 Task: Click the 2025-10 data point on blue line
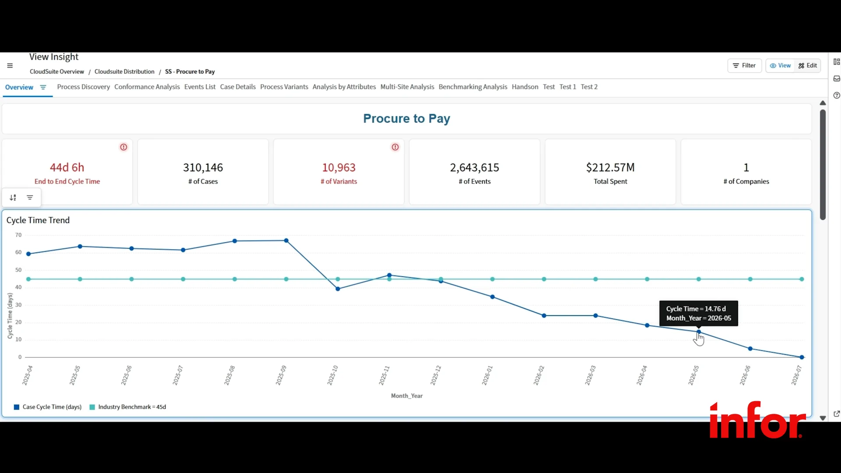[x=338, y=289]
